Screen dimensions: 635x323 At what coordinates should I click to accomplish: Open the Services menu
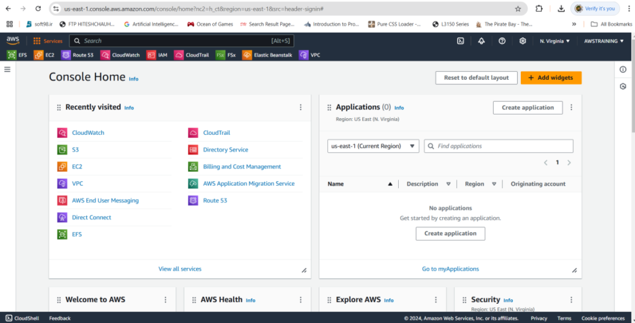pyautogui.click(x=48, y=41)
